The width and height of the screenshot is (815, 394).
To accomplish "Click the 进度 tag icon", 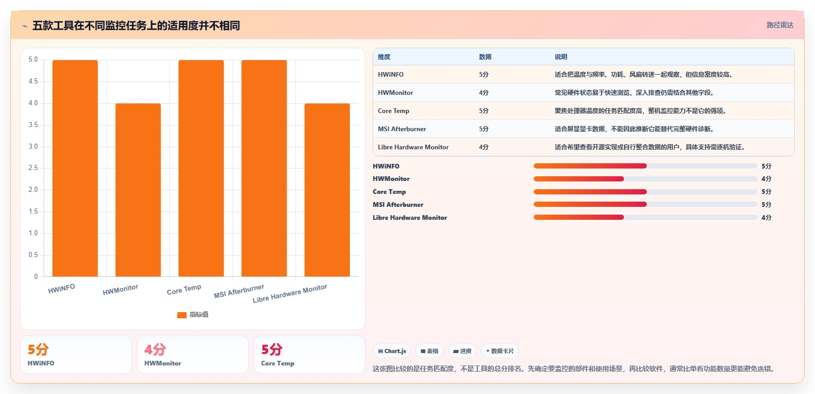I will (x=456, y=351).
